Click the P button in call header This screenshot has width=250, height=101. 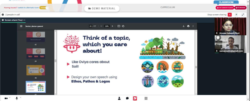pyautogui.click(x=236, y=15)
